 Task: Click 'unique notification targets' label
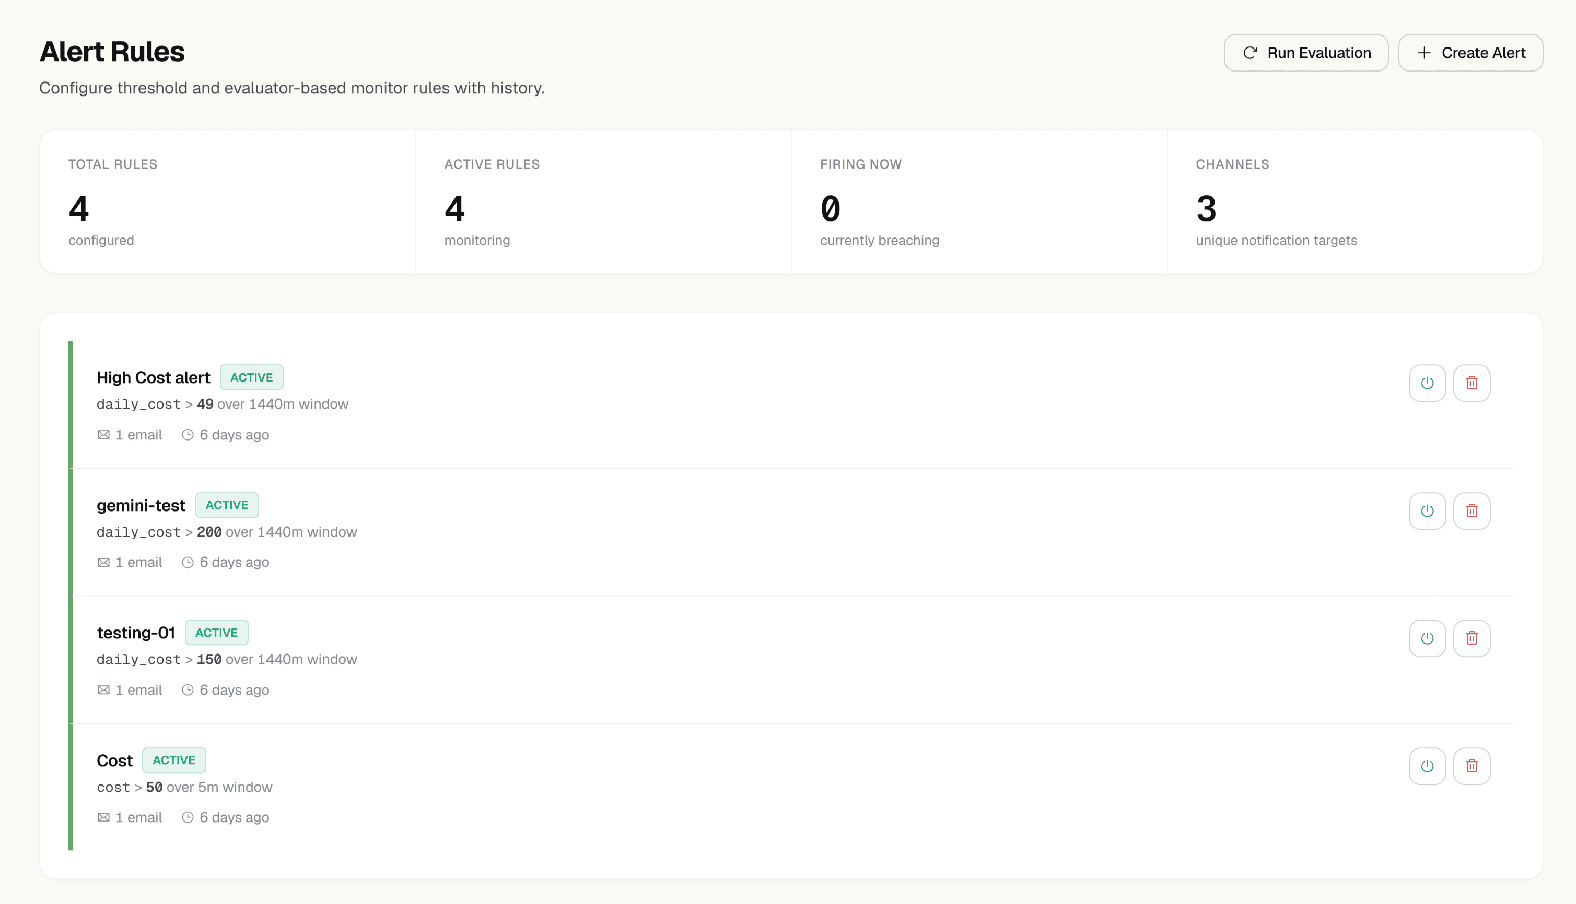coord(1276,240)
